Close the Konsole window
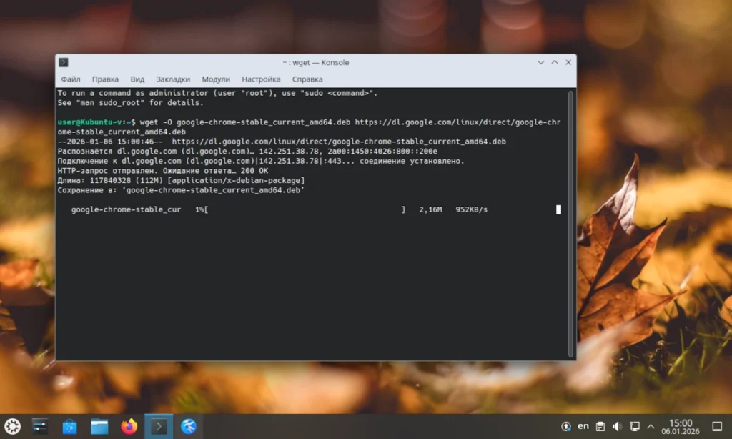The height and width of the screenshot is (439, 732). pos(568,62)
